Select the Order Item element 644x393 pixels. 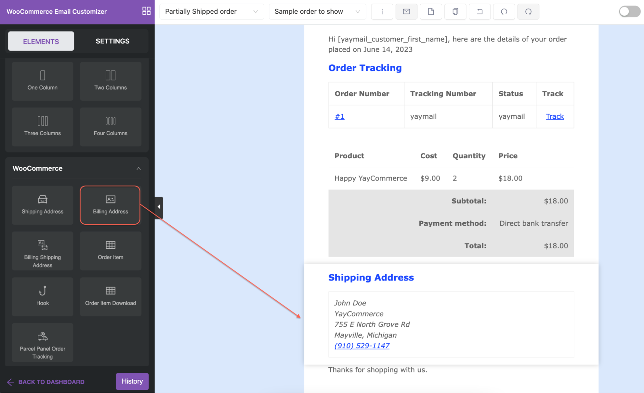click(x=111, y=251)
